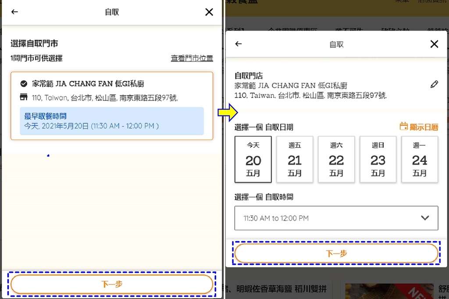Click 選擇自取門市 heading text

[x=34, y=43]
